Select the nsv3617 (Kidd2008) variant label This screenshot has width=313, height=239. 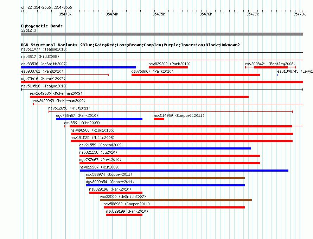(40, 57)
